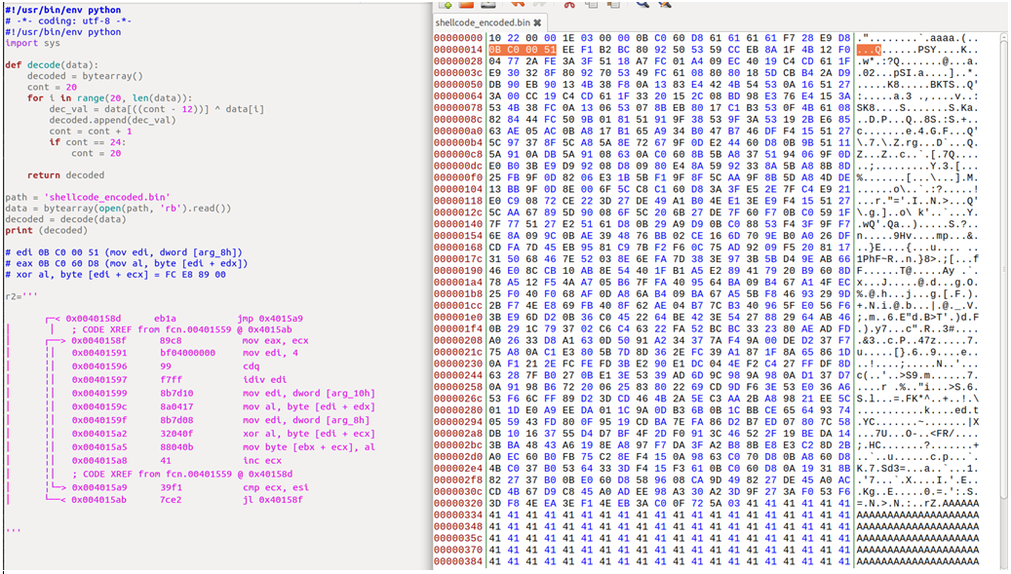Click ASCII text '1PhF~R..n.}8>.;[...f'
1011x574 pixels.
[x=918, y=259]
